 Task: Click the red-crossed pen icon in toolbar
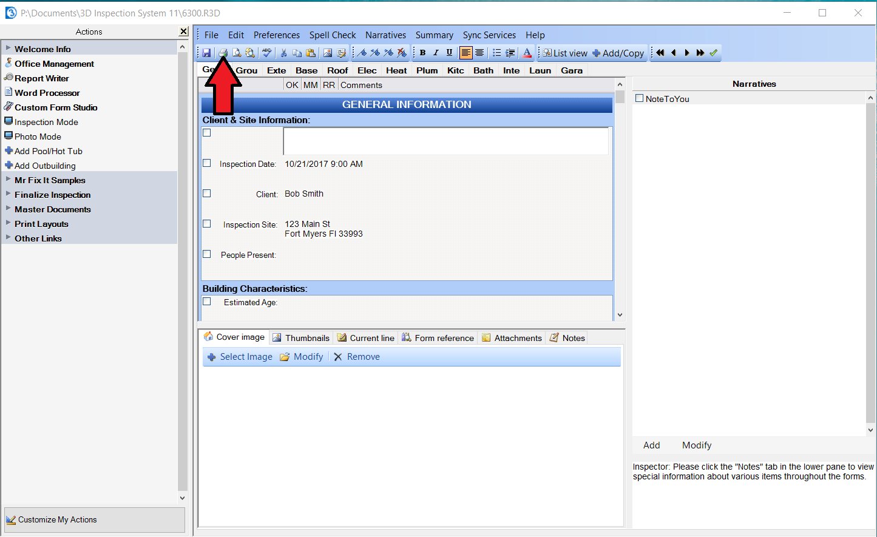coord(402,53)
